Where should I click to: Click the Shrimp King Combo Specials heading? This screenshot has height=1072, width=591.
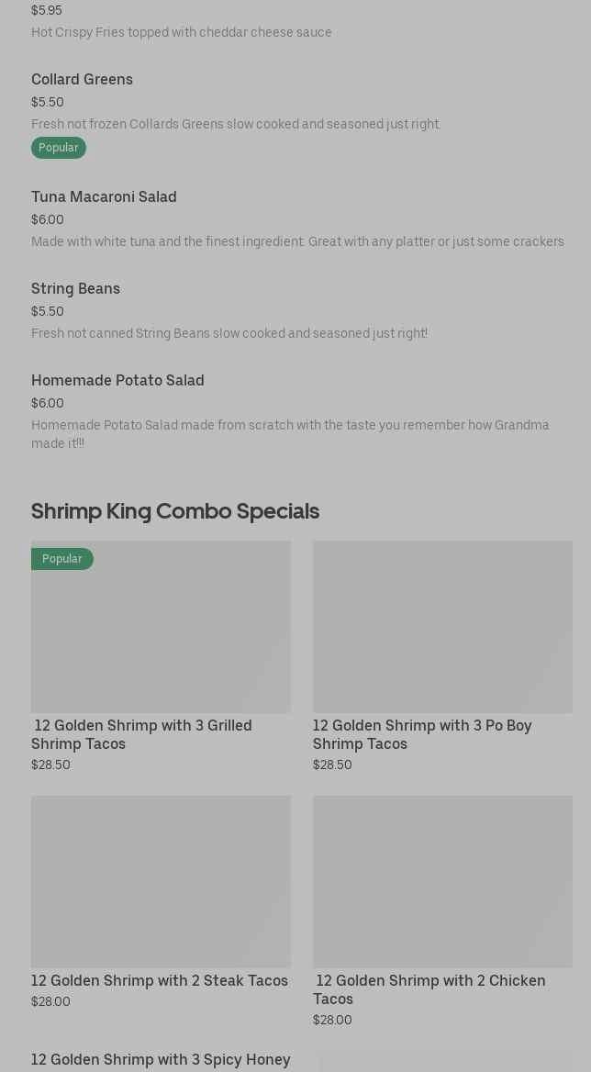(175, 511)
